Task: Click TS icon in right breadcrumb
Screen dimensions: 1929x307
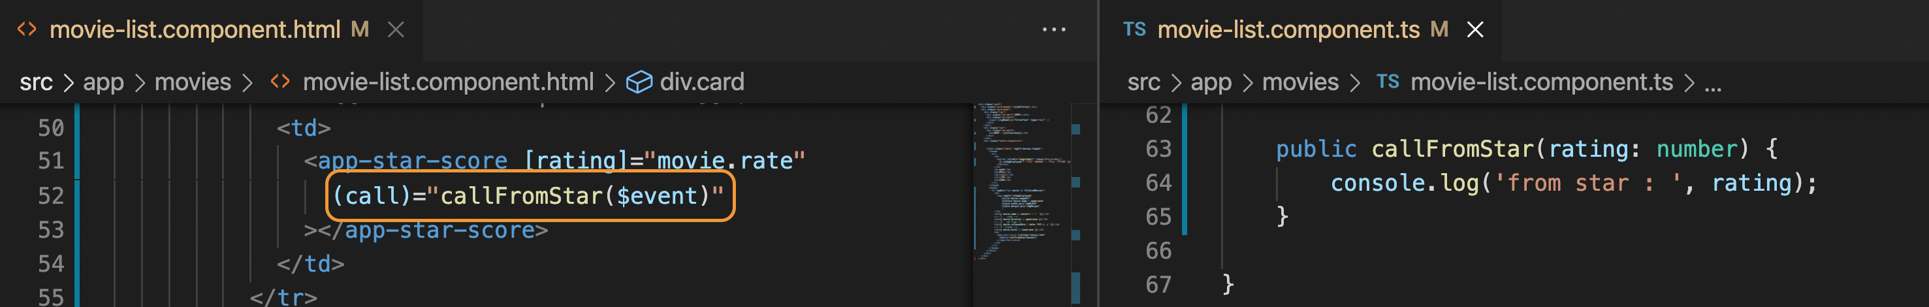Action: tap(1388, 81)
